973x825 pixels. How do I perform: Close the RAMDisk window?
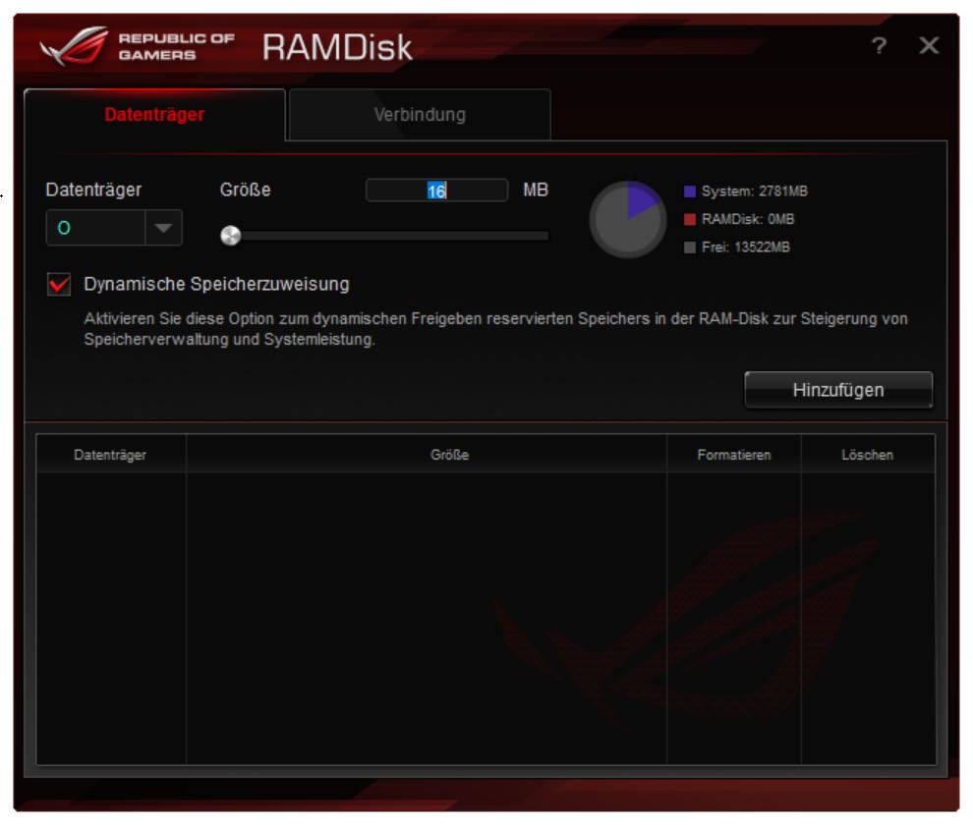929,45
